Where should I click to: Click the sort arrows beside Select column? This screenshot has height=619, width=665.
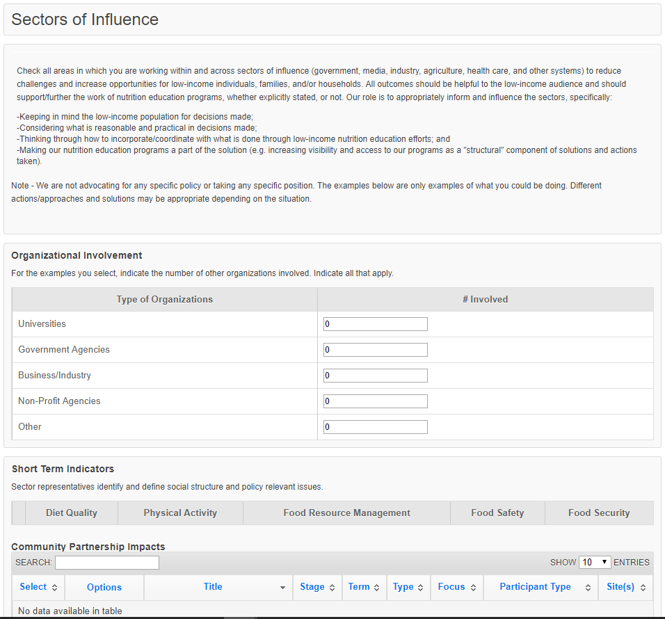point(54,588)
